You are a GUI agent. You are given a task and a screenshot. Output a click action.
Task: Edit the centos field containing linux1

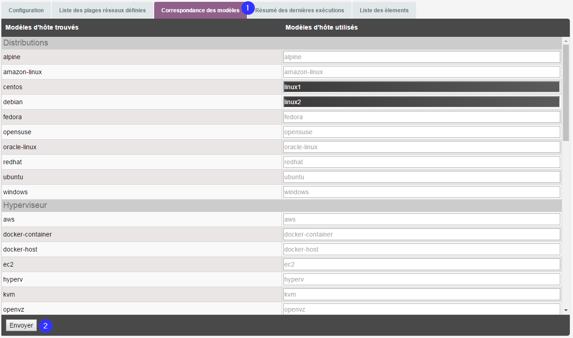(x=421, y=87)
